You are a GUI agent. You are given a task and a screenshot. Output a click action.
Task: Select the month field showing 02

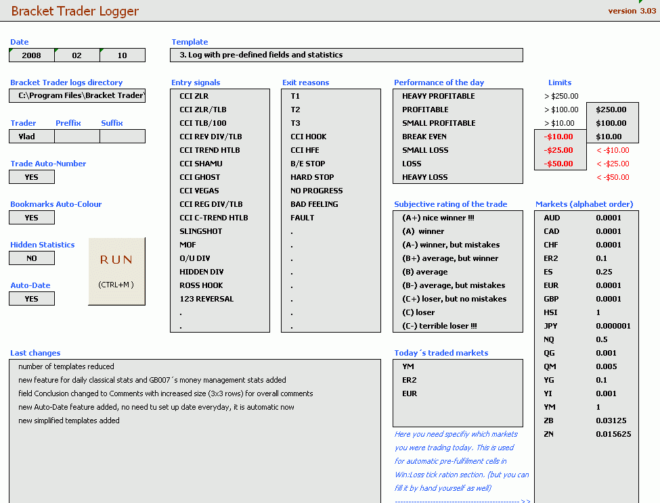pyautogui.click(x=77, y=55)
